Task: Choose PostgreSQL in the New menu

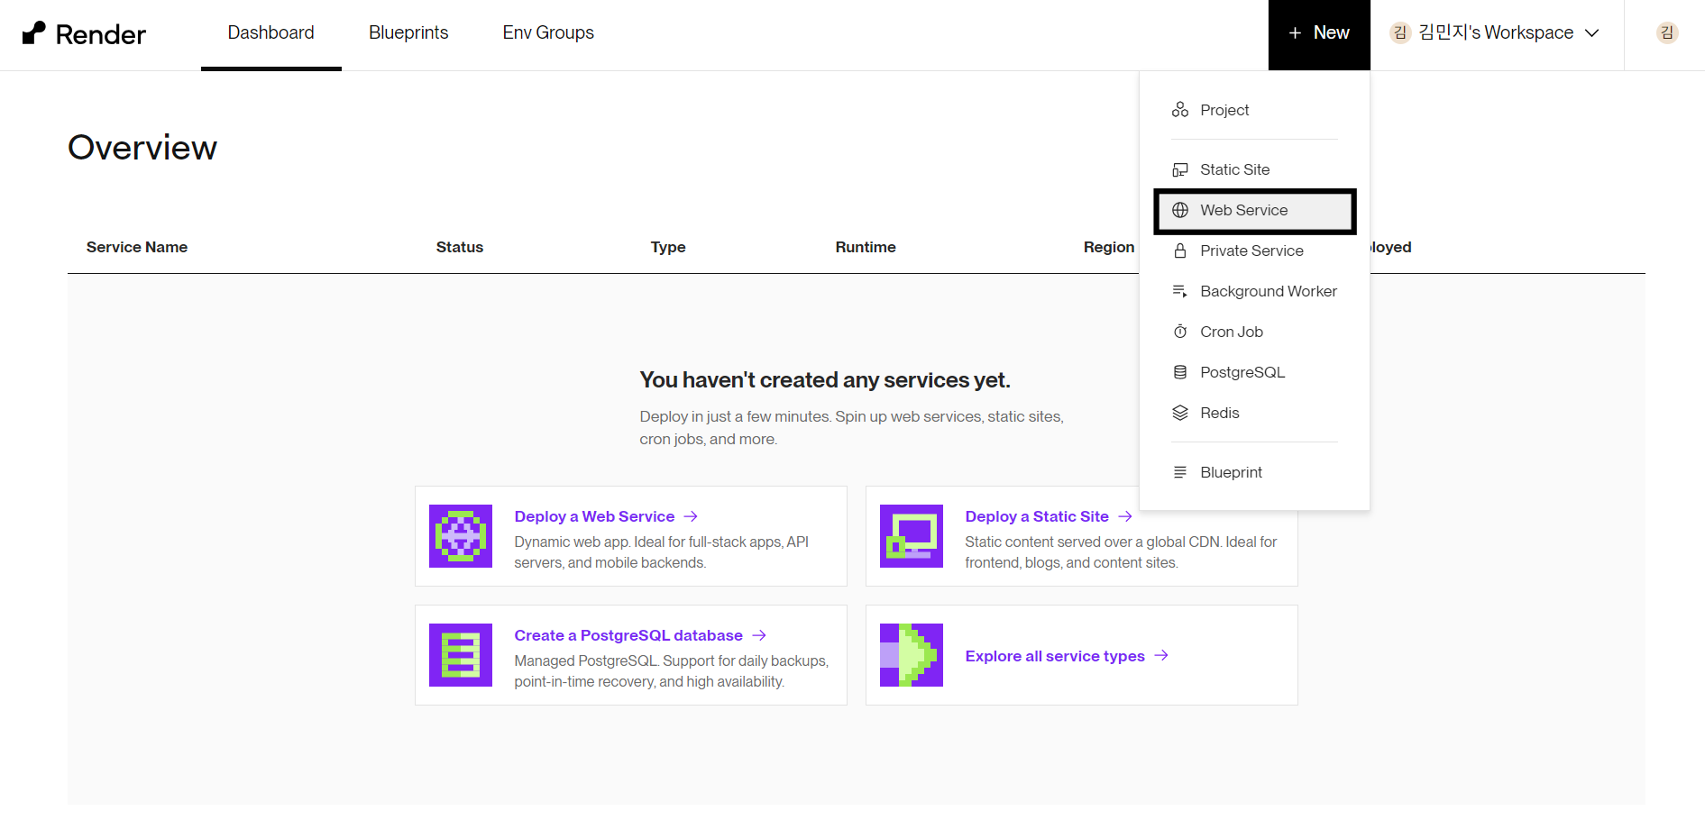Action: coord(1254,372)
